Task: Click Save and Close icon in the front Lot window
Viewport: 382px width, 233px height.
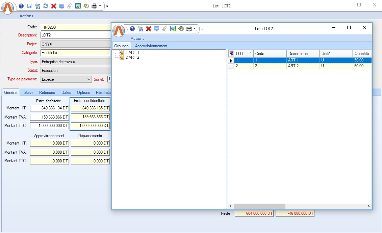Action: click(x=141, y=29)
